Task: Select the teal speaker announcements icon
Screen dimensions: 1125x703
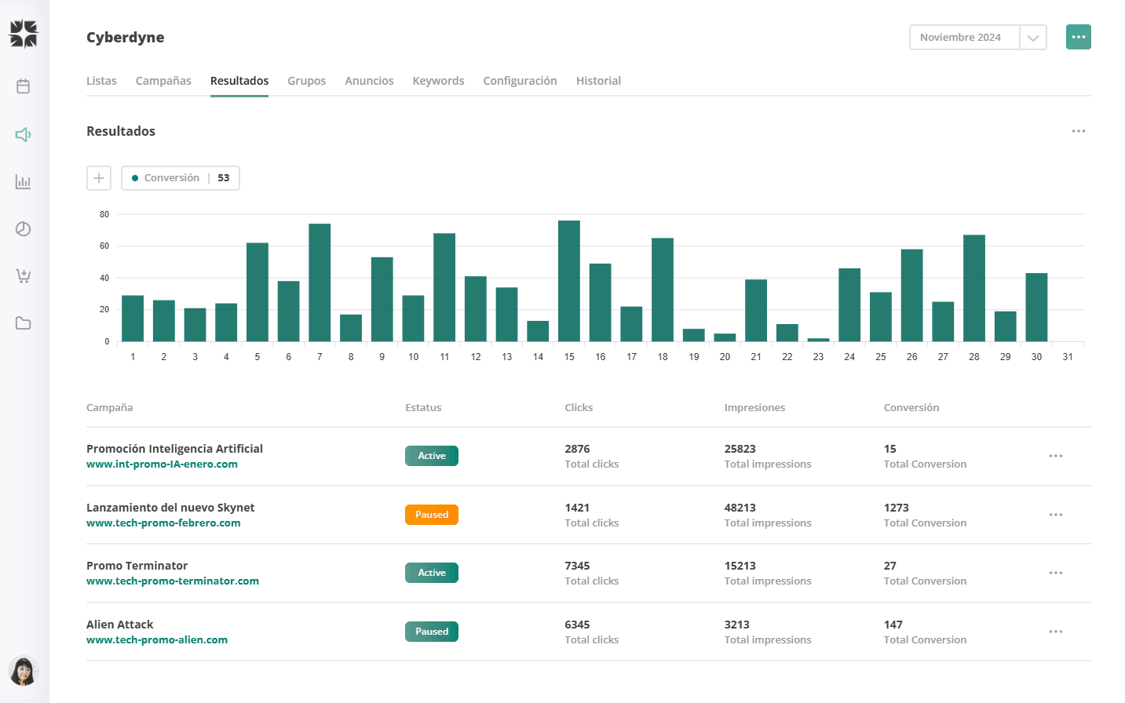Action: 23,134
